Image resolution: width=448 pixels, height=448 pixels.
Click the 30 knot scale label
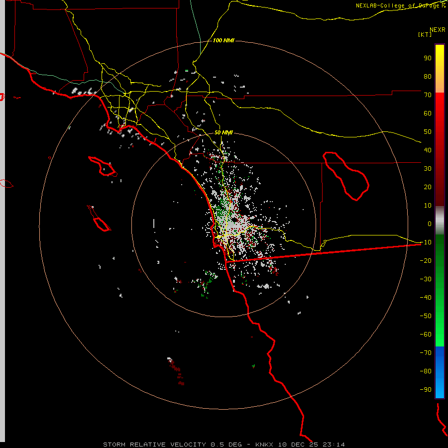coord(428,169)
